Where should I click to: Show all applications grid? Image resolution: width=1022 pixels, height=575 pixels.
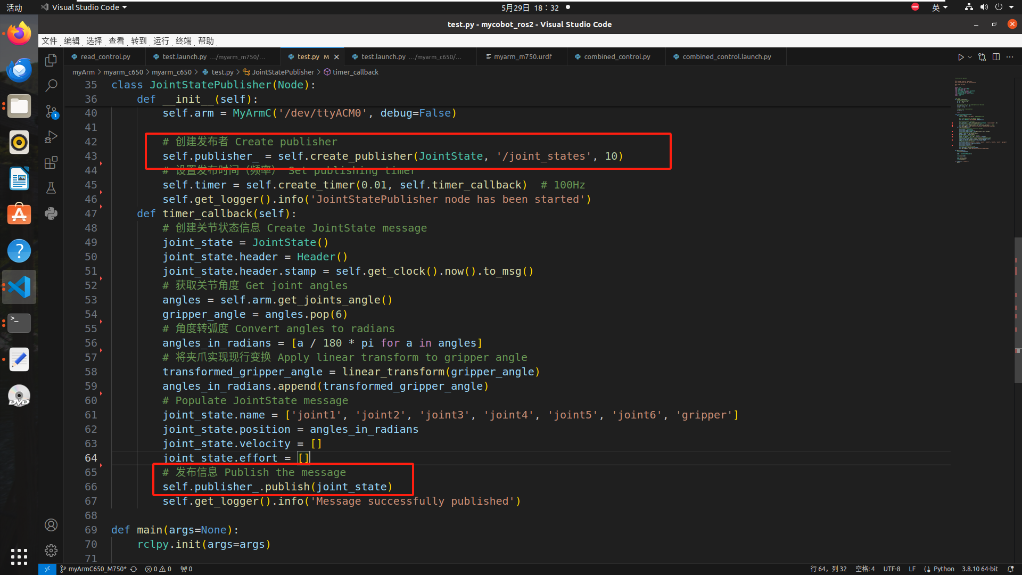pos(19,556)
